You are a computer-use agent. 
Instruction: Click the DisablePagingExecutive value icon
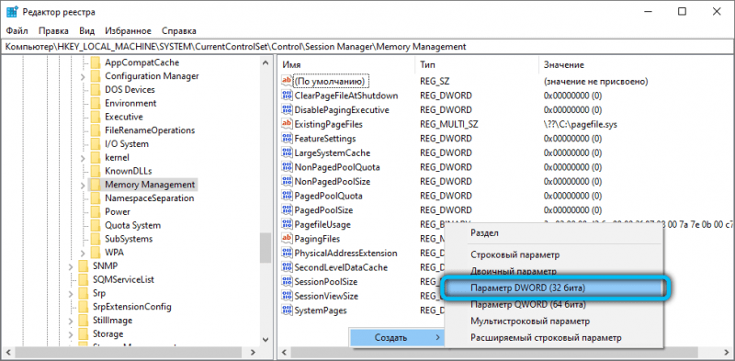tap(287, 110)
